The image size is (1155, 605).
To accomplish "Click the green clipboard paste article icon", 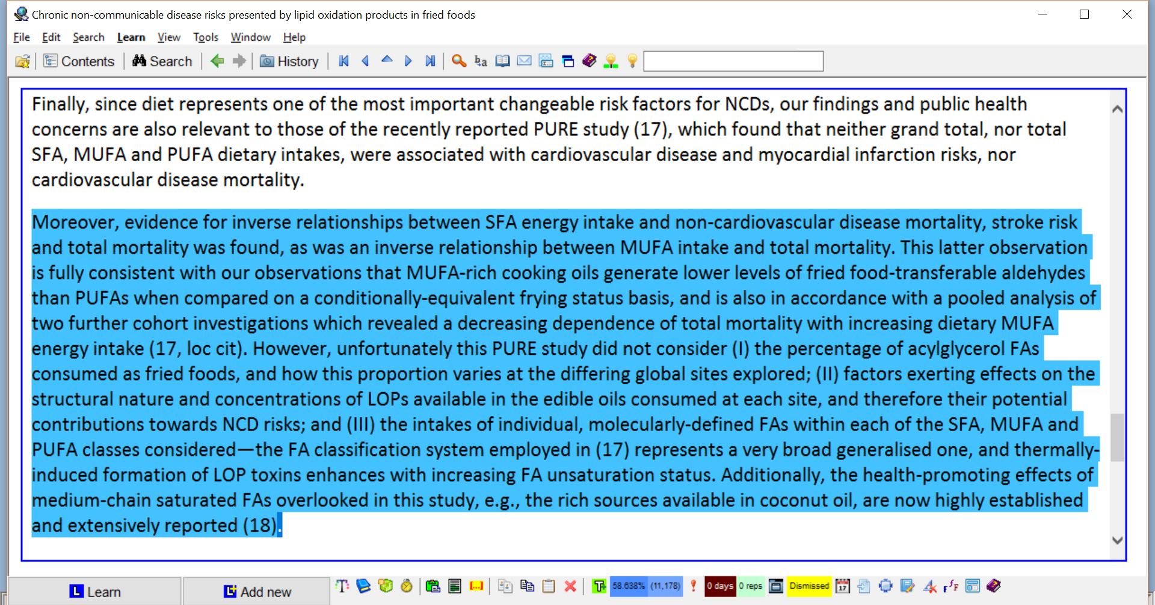I will point(433,586).
